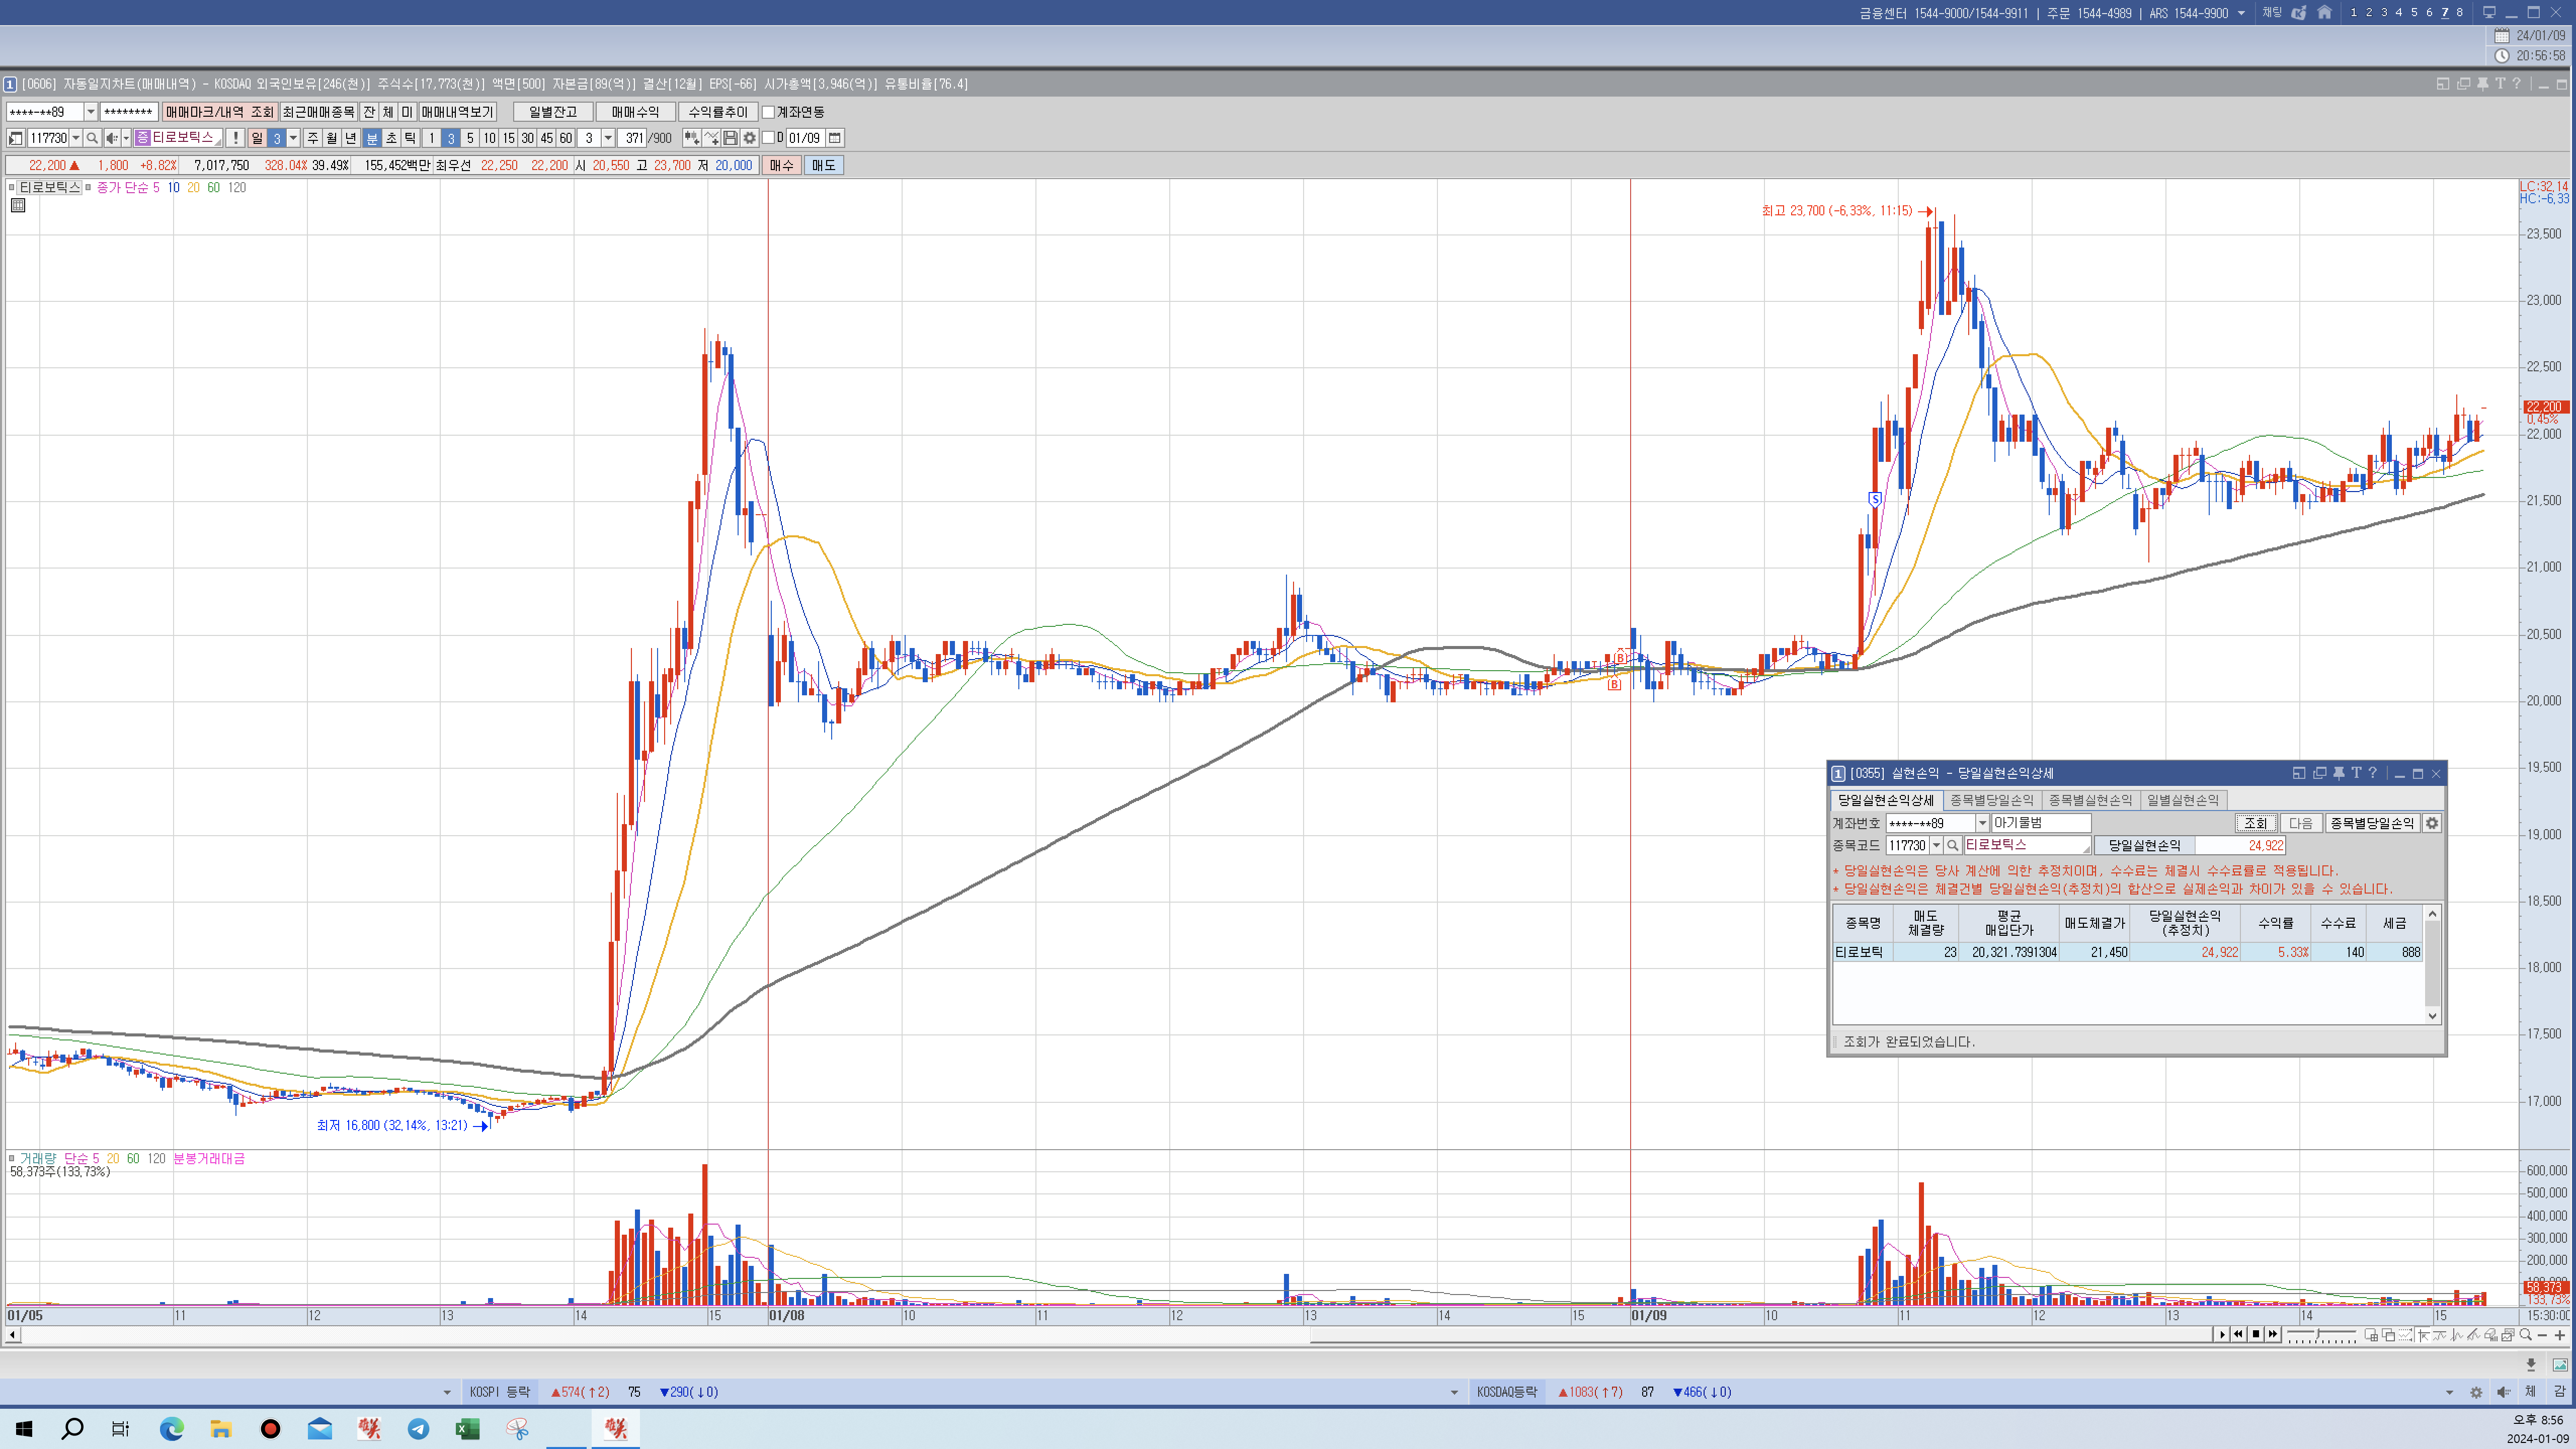Click the 매매마크/내역 조회 button
This screenshot has width=2576, height=1449.
click(x=220, y=112)
